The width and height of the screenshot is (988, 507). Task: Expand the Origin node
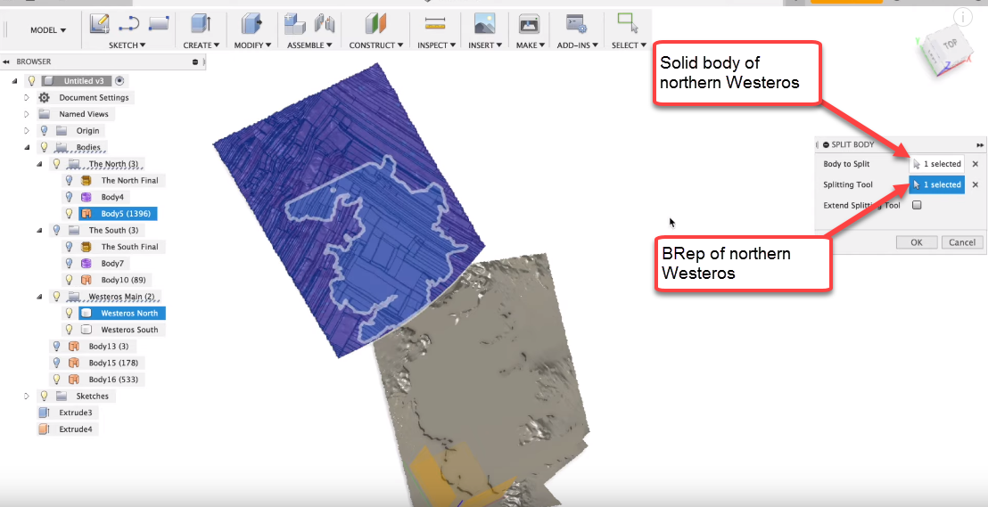(27, 130)
